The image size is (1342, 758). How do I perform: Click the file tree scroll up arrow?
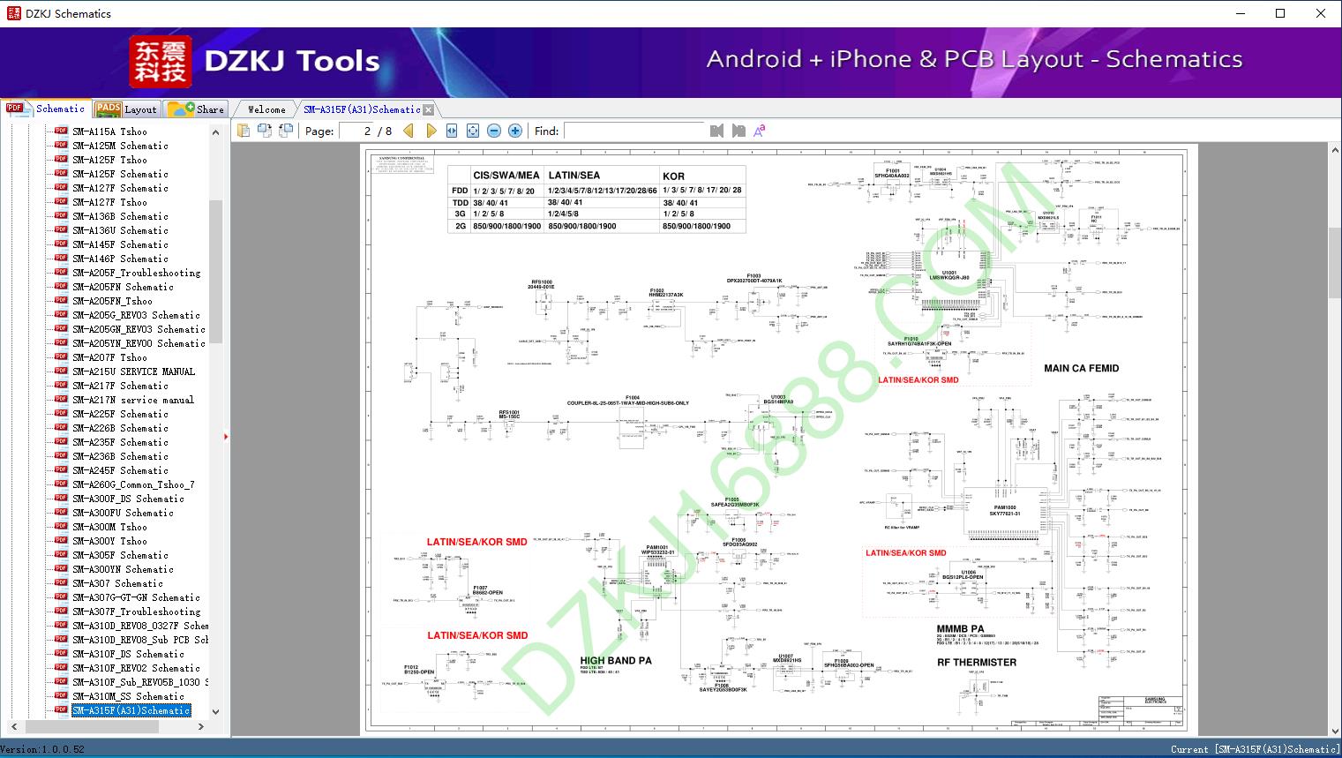point(215,132)
